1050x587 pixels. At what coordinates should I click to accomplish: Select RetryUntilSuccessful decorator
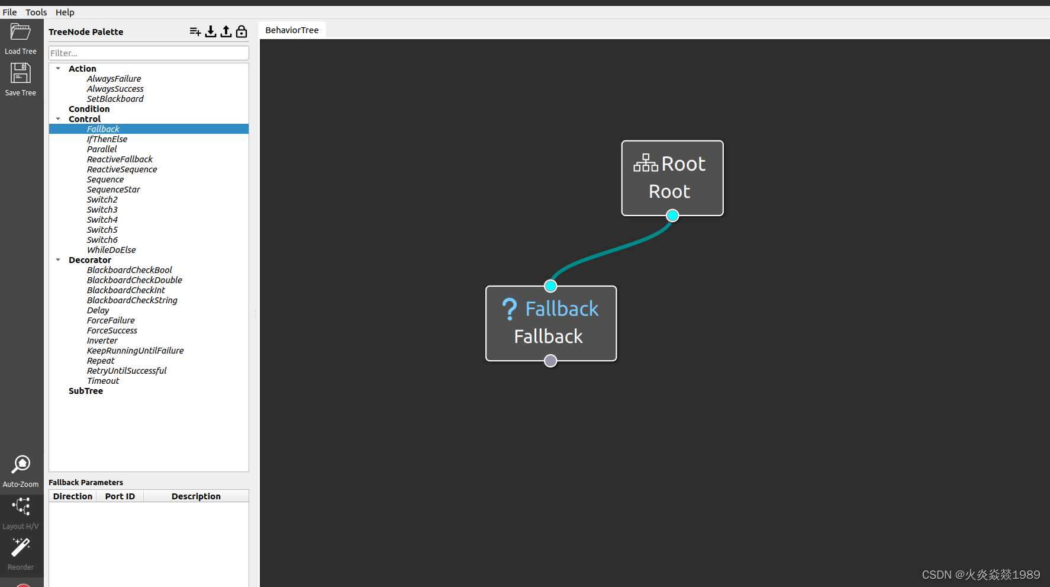pyautogui.click(x=127, y=371)
